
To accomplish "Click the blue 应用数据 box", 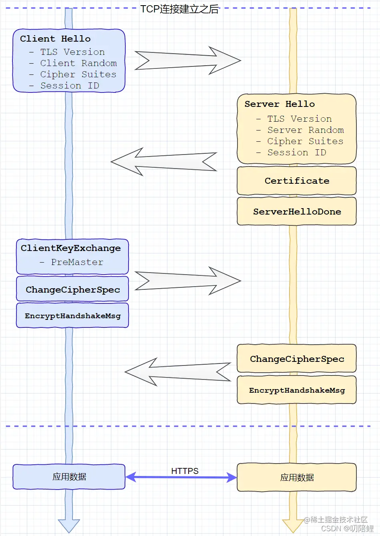I will coord(69,477).
